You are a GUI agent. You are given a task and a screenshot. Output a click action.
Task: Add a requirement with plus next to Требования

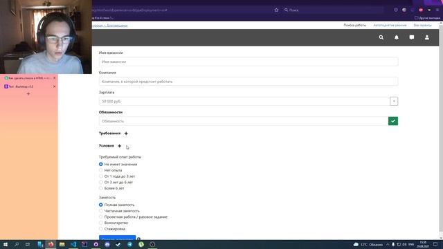click(126, 133)
